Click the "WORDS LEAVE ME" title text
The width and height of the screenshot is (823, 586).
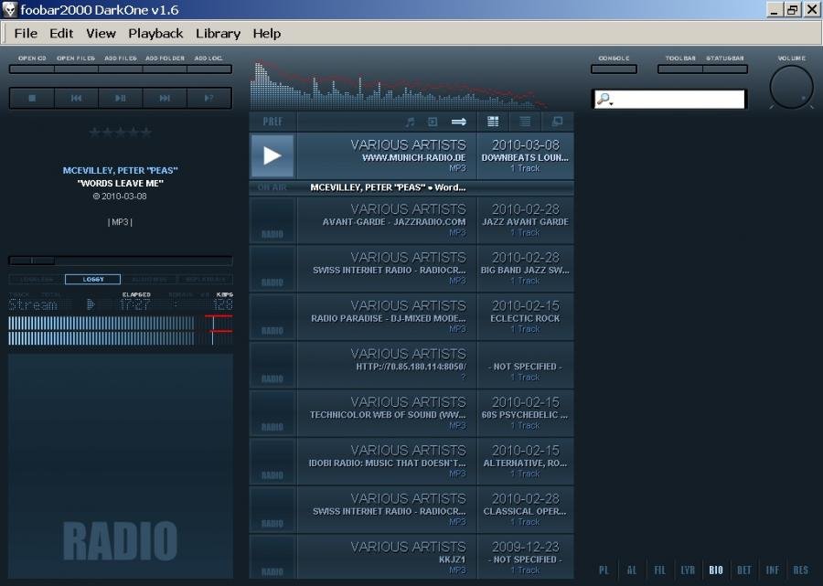coord(120,184)
